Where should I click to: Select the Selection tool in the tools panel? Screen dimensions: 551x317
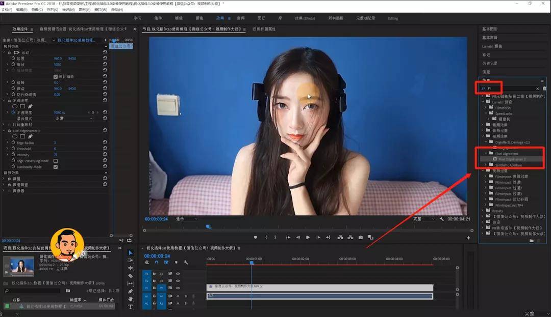tap(131, 252)
